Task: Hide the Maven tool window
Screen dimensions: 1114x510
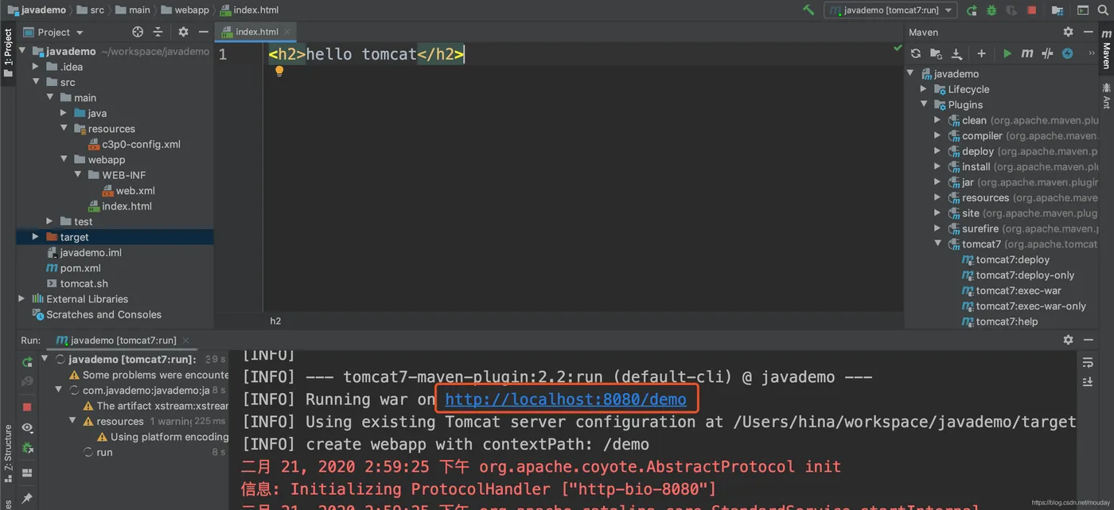Action: [1089, 32]
